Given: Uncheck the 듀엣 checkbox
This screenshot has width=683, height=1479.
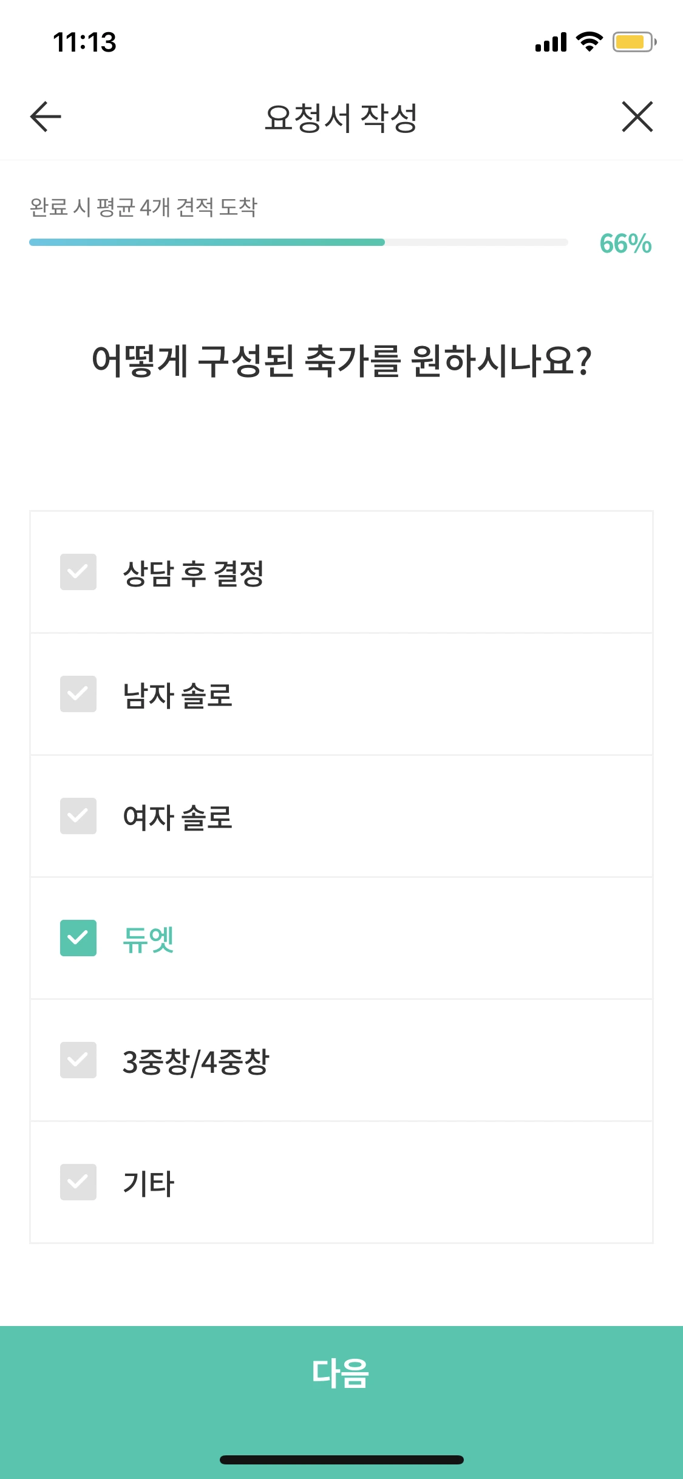Looking at the screenshot, I should coord(78,938).
